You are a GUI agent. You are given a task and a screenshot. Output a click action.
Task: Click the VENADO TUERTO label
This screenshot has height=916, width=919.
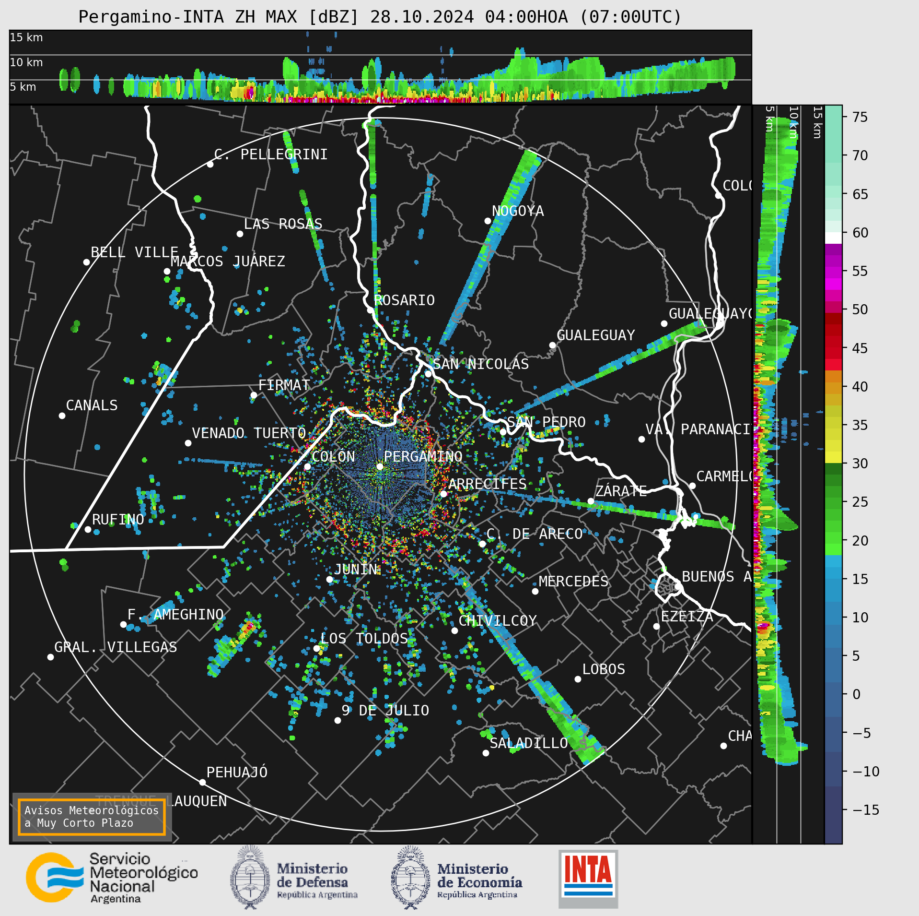(249, 433)
